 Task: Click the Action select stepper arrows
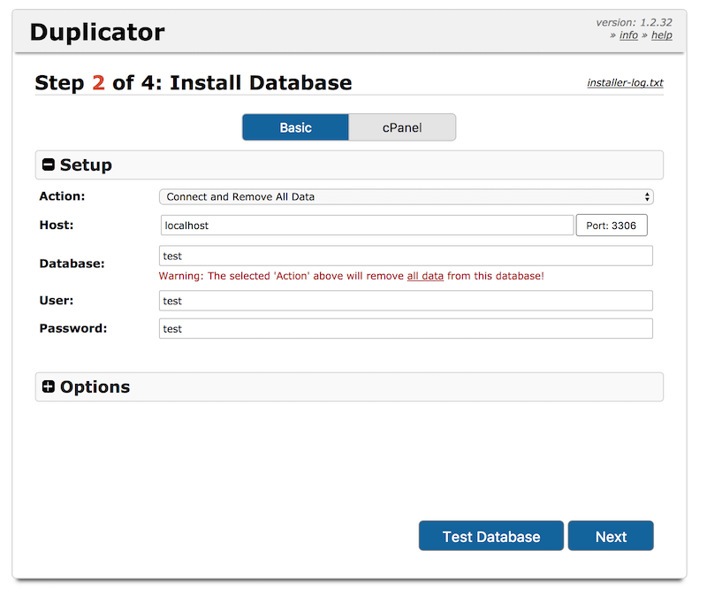pyautogui.click(x=647, y=197)
